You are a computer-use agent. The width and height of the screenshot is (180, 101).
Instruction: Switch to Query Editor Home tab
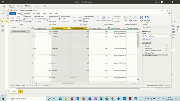click(x=19, y=13)
